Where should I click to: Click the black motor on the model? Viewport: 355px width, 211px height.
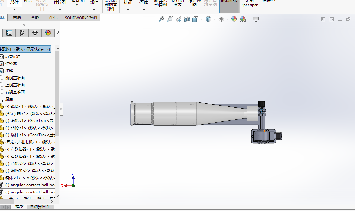point(261,104)
